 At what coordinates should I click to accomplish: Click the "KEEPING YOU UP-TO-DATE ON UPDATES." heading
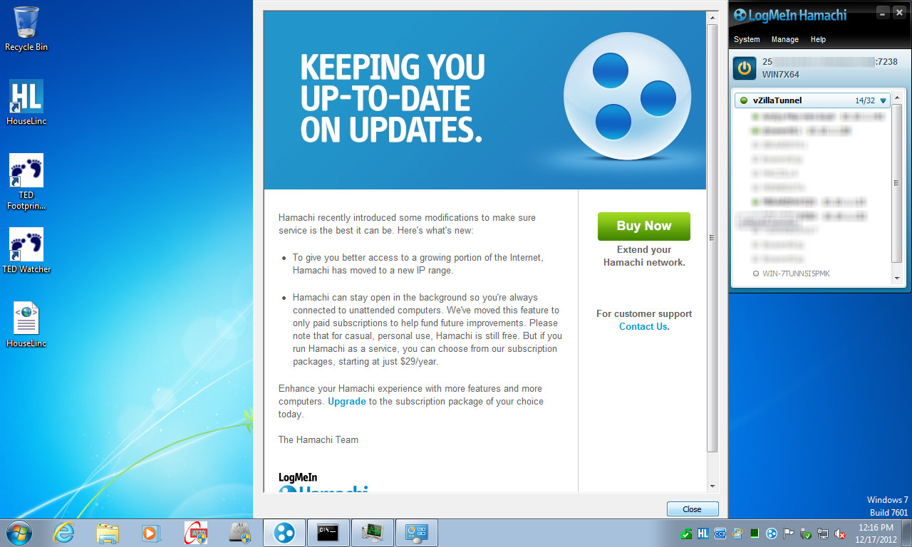pyautogui.click(x=393, y=98)
